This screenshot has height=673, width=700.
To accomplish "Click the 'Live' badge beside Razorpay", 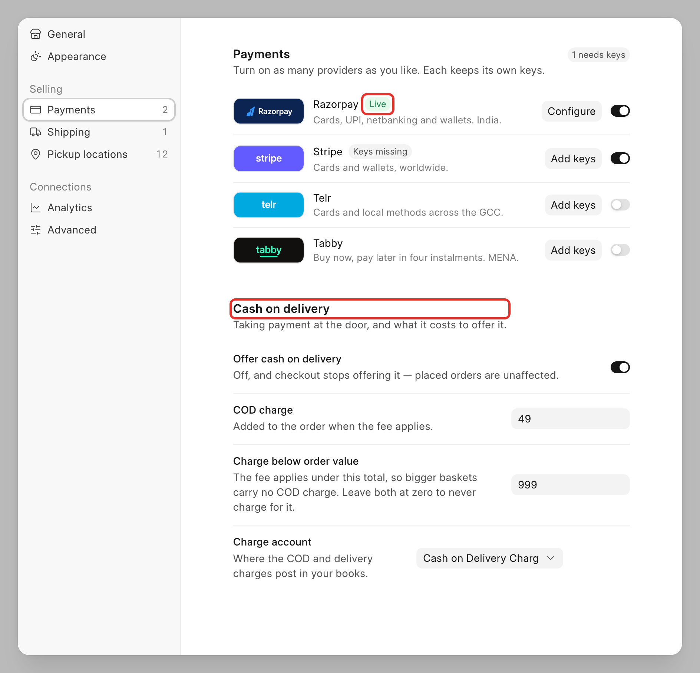I will [377, 104].
